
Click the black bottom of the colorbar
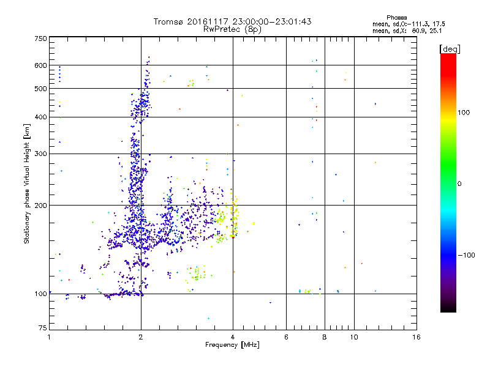(x=448, y=308)
